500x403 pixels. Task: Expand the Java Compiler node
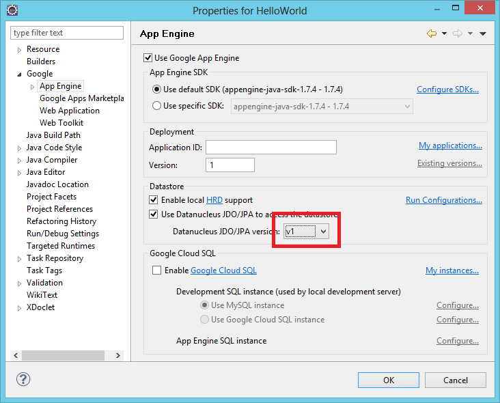tap(19, 161)
